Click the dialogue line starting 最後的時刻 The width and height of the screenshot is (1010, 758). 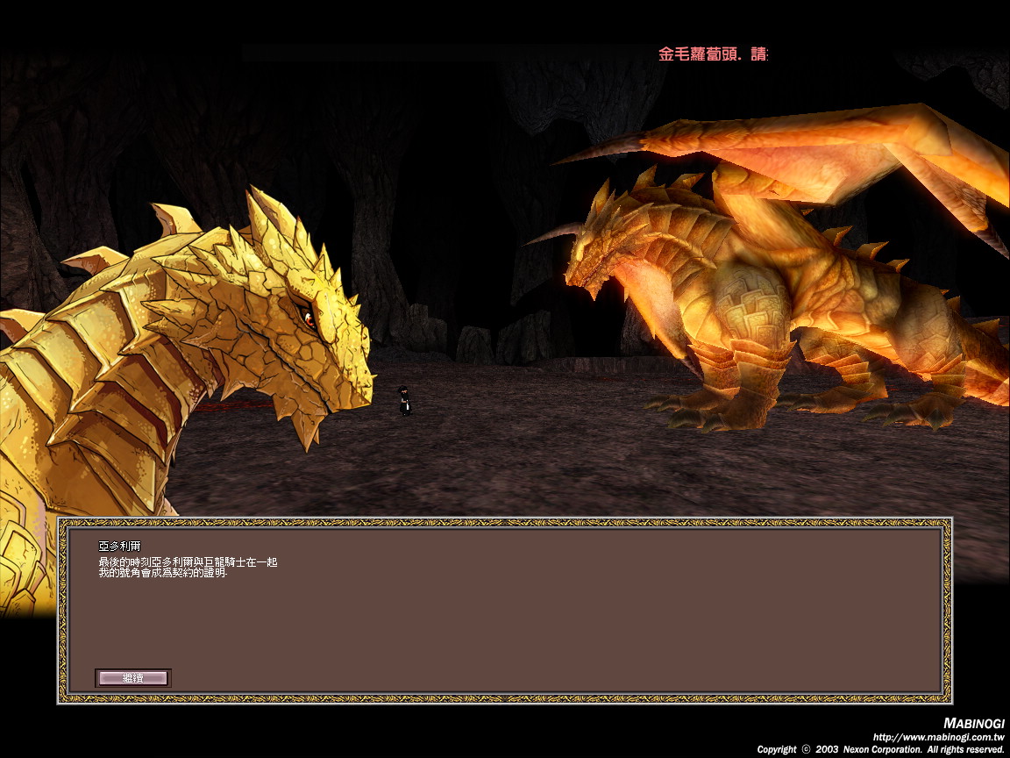pos(188,562)
